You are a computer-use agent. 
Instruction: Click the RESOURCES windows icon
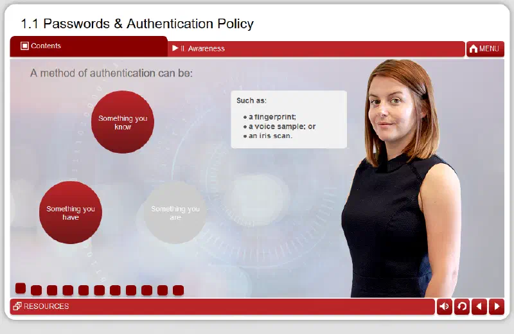pyautogui.click(x=17, y=306)
